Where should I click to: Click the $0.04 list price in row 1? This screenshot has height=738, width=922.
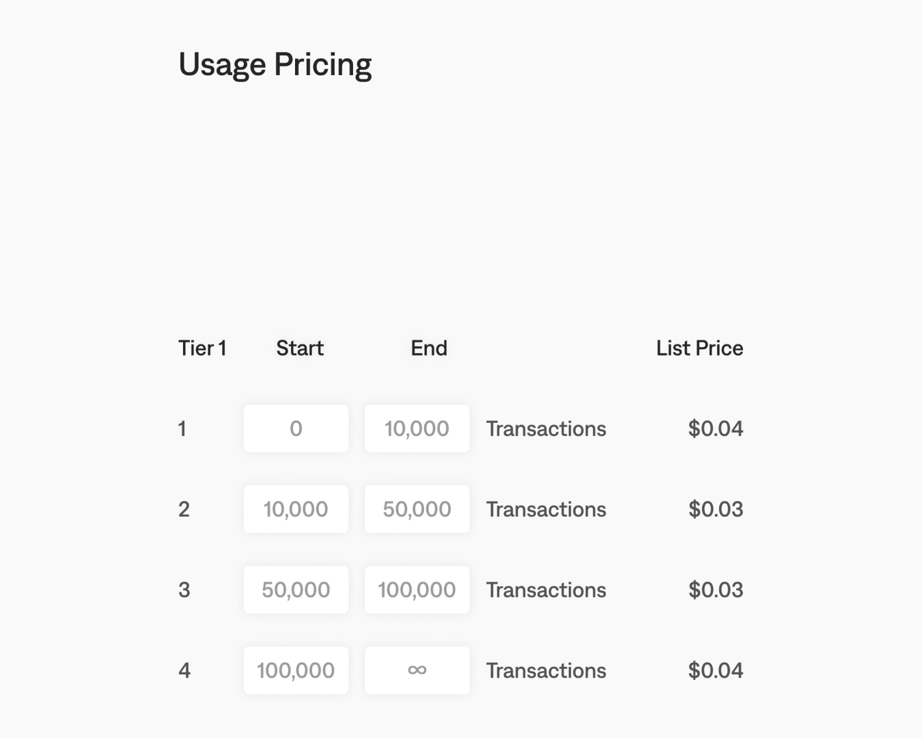point(715,428)
